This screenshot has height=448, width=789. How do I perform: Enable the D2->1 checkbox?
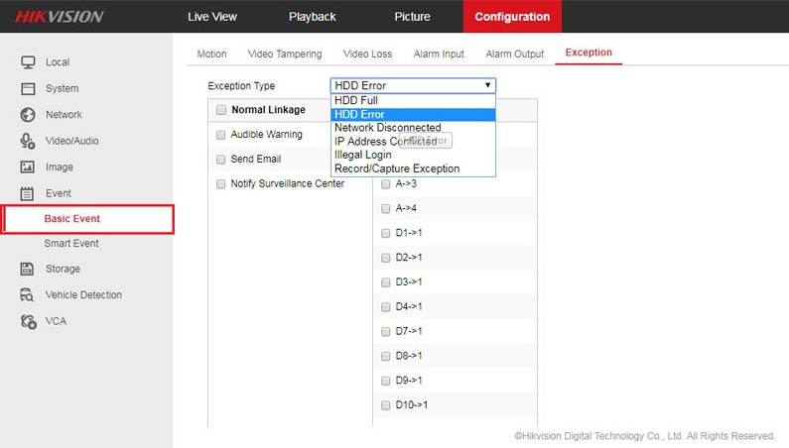[385, 258]
